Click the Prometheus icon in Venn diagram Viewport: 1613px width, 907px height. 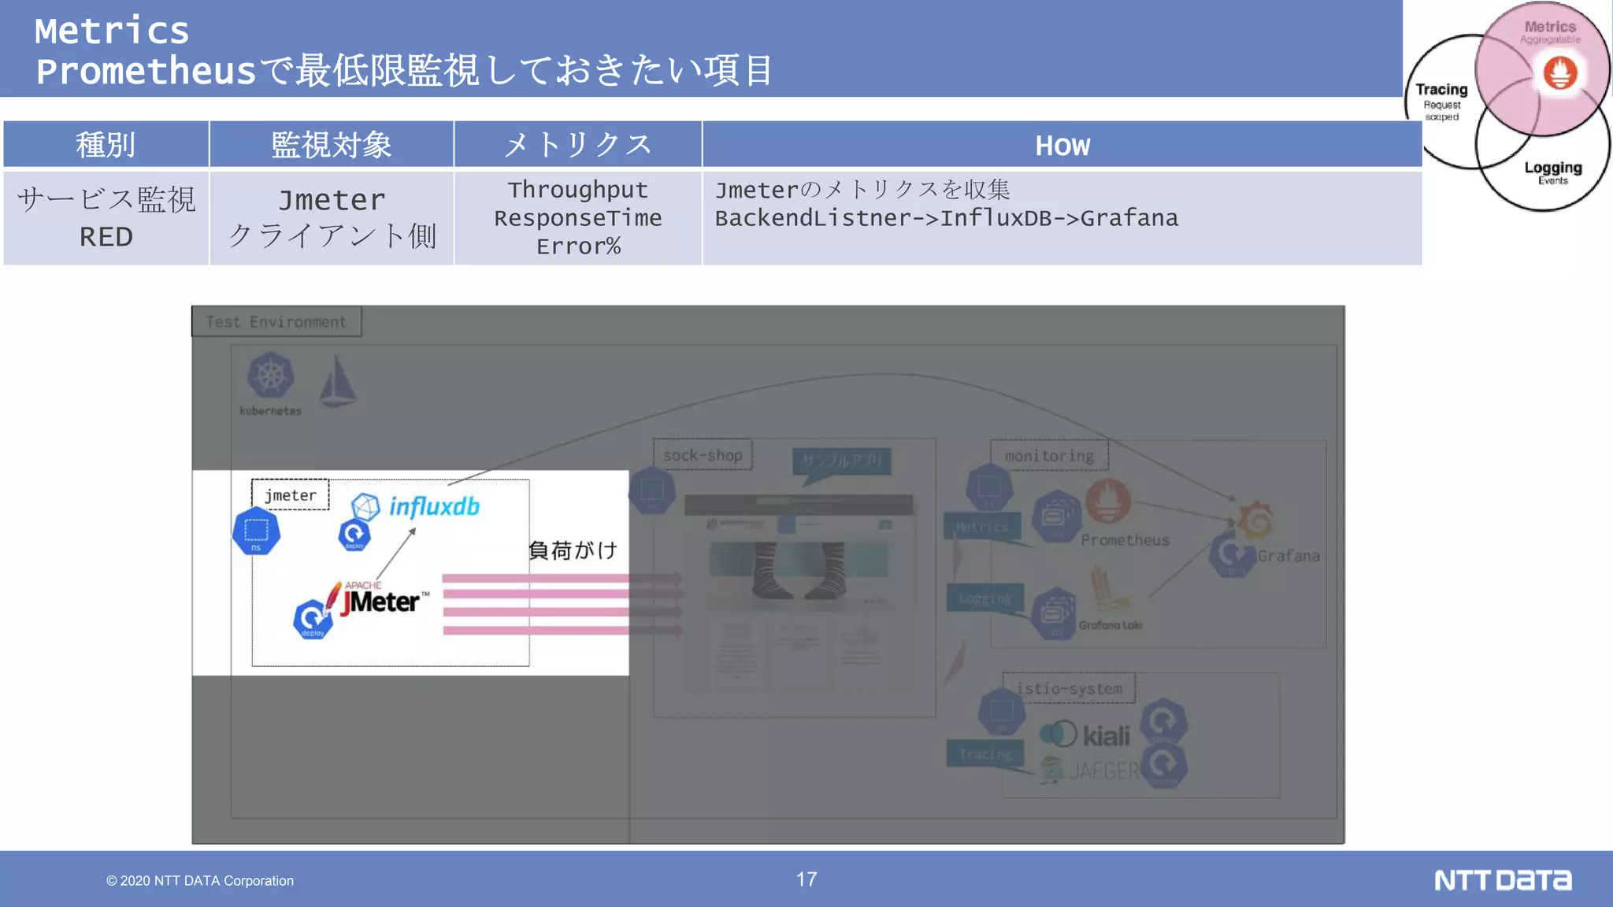(x=1559, y=73)
